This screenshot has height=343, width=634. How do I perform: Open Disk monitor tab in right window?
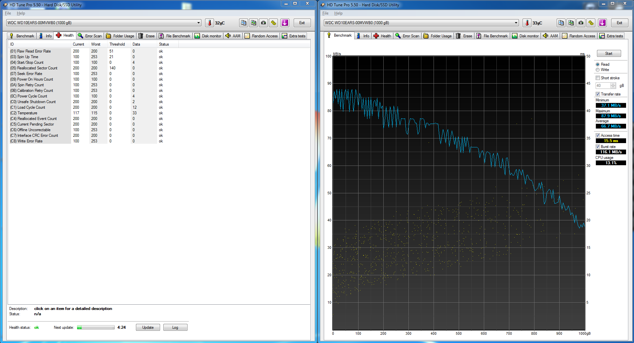(526, 36)
